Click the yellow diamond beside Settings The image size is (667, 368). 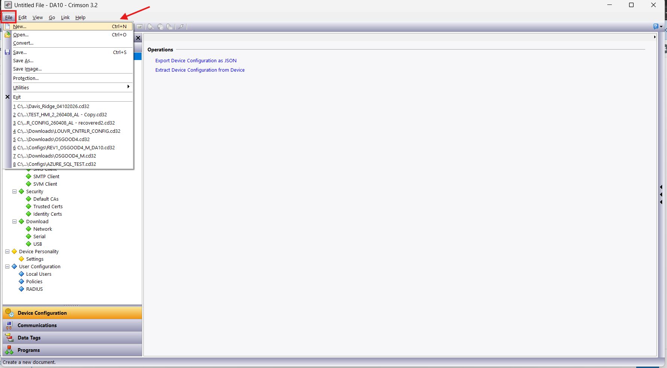click(x=21, y=259)
